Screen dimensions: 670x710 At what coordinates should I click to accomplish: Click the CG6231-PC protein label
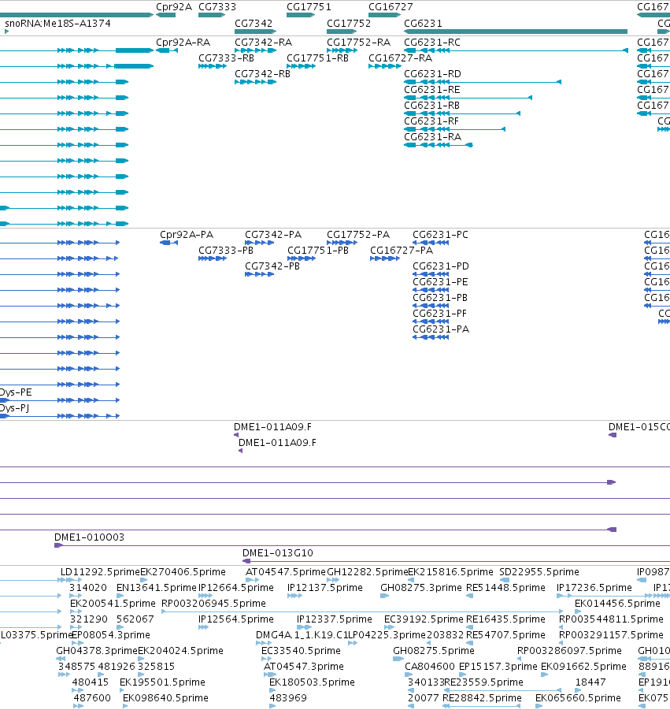coord(440,235)
